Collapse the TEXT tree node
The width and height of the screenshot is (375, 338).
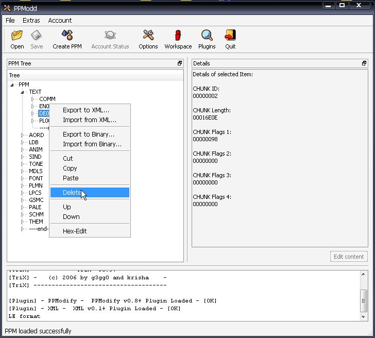click(x=22, y=92)
